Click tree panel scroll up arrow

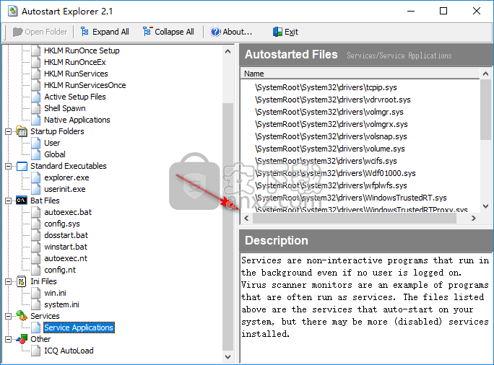tap(227, 51)
